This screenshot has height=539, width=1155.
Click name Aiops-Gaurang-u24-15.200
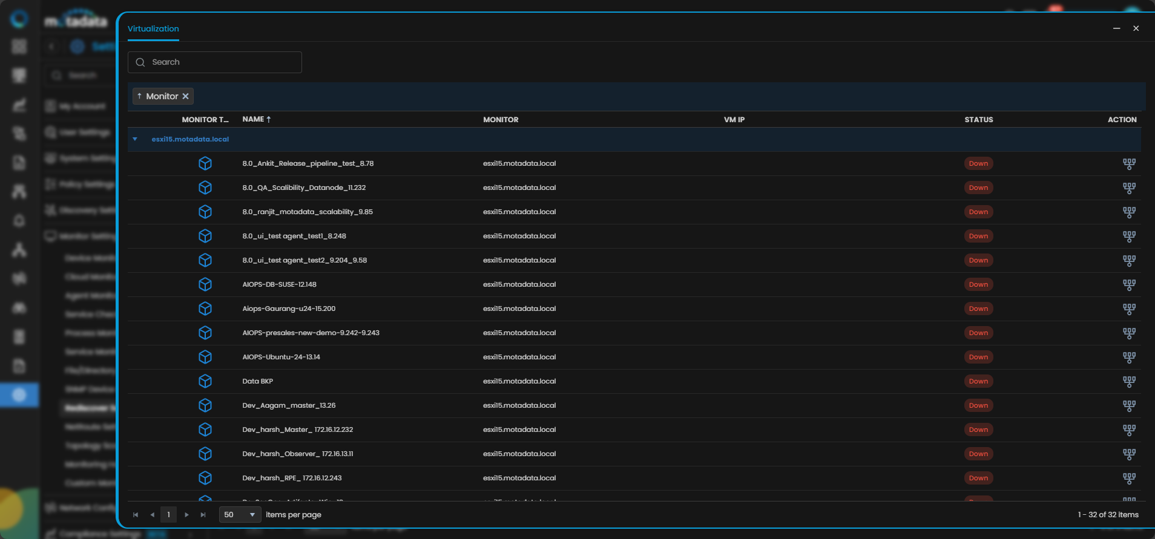(x=289, y=309)
